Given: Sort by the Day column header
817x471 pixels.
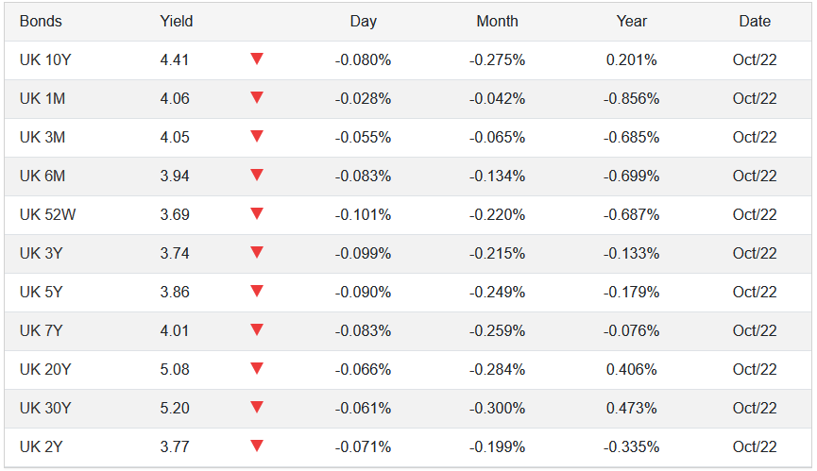Looking at the screenshot, I should tap(363, 21).
